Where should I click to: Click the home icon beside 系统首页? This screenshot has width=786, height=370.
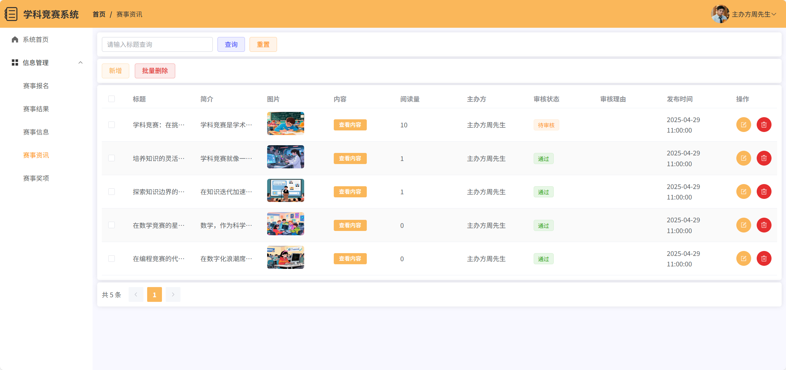[15, 39]
